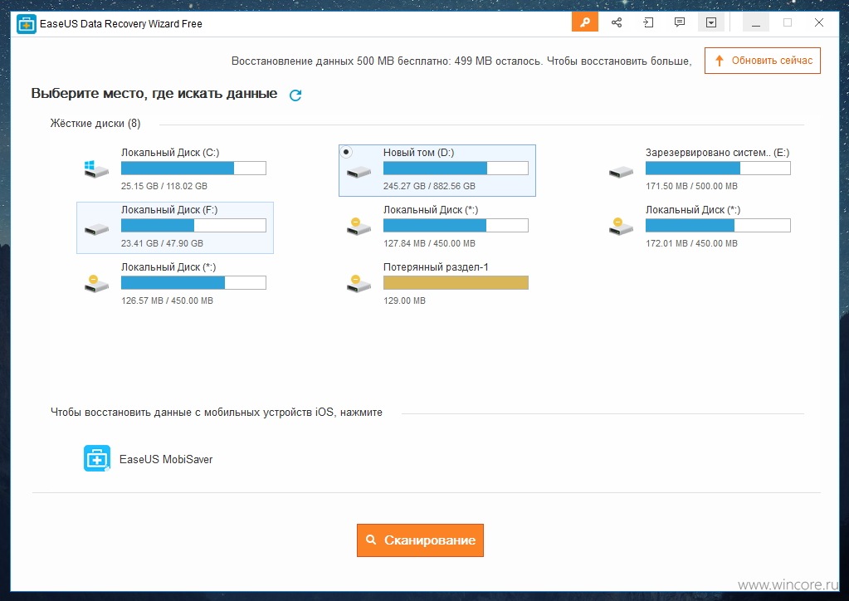
Task: Open the share icon in title bar
Action: 616,22
